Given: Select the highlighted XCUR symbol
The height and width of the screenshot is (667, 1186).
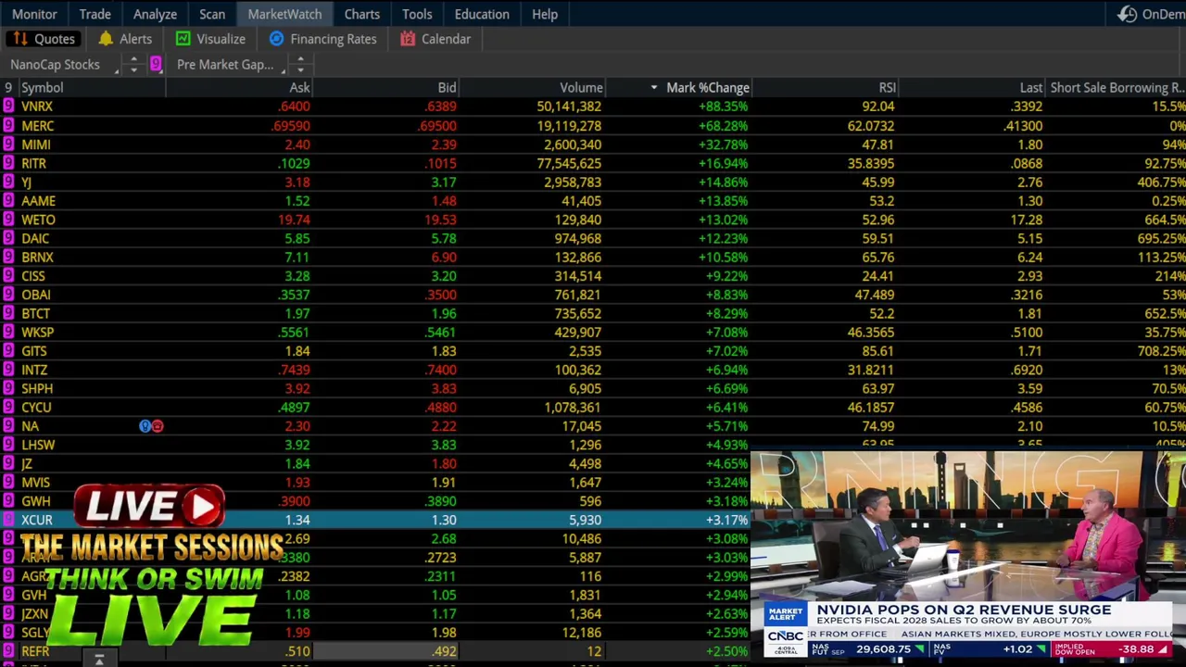Looking at the screenshot, I should (37, 520).
